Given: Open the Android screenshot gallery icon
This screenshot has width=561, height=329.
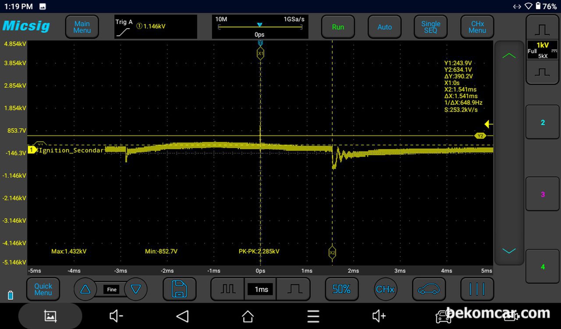Looking at the screenshot, I should pyautogui.click(x=50, y=316).
